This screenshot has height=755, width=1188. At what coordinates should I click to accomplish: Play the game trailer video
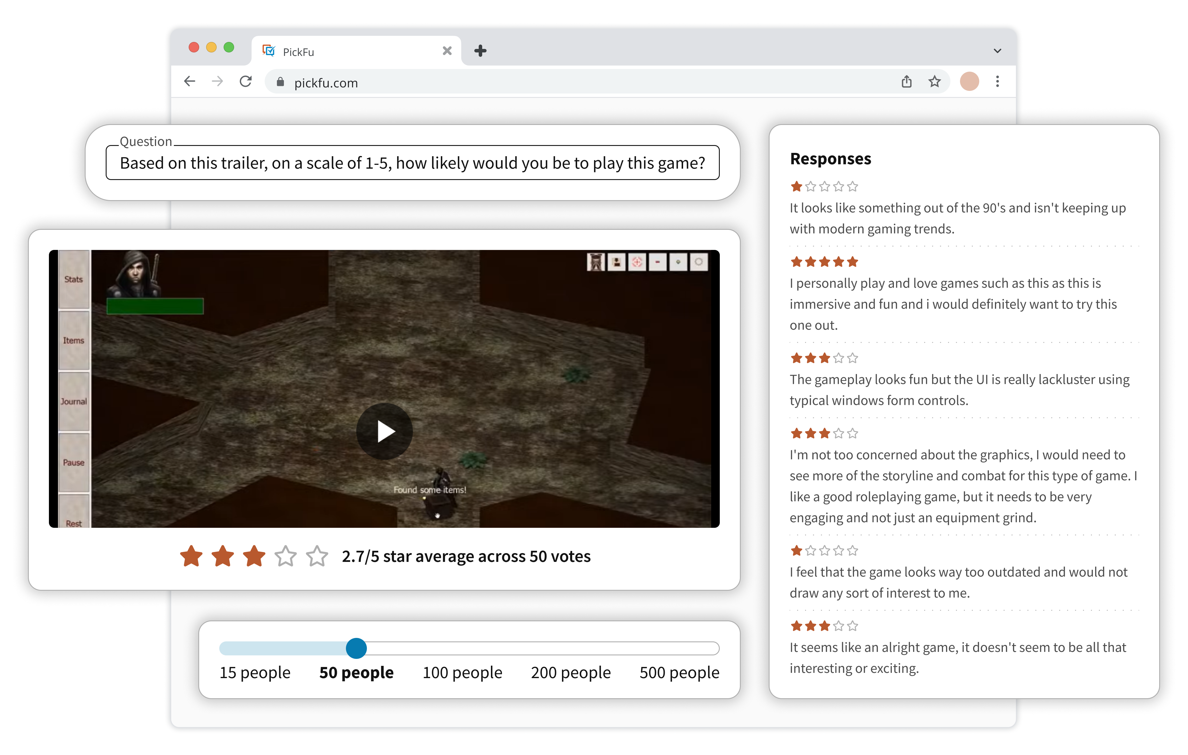click(x=384, y=431)
